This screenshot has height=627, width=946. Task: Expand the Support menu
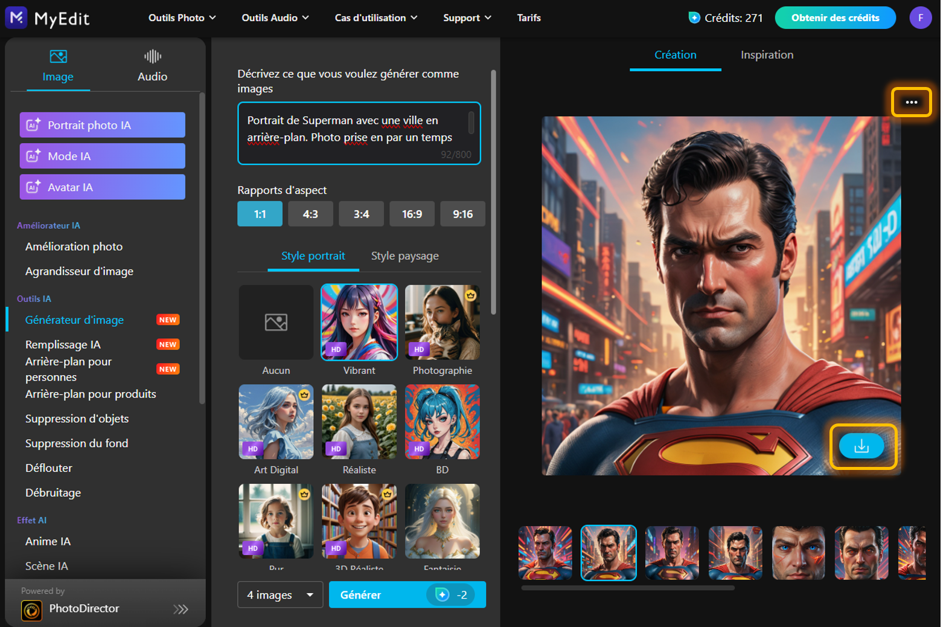coord(467,18)
